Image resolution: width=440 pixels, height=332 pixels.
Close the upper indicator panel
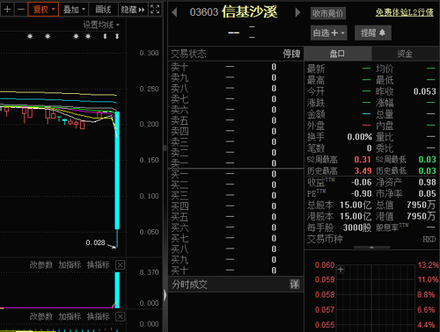[x=120, y=265]
